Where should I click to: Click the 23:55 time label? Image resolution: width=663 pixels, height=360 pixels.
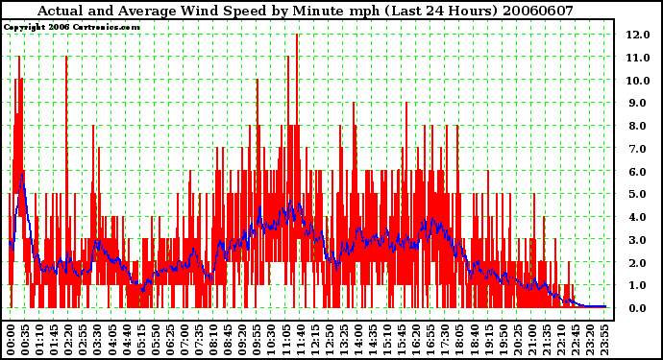604,340
